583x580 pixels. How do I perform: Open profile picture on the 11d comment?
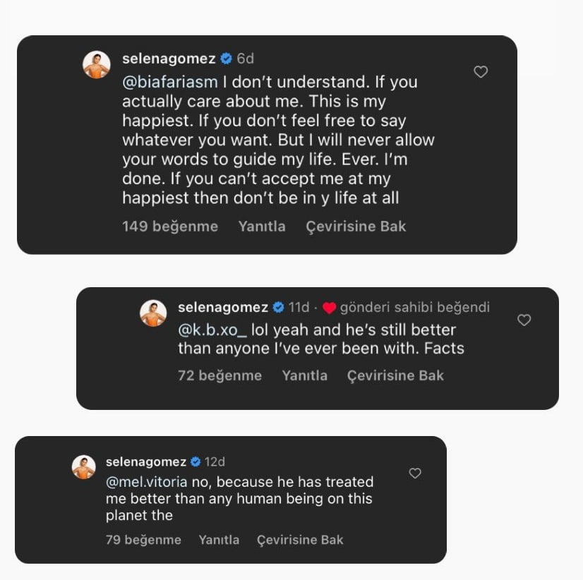coord(153,313)
